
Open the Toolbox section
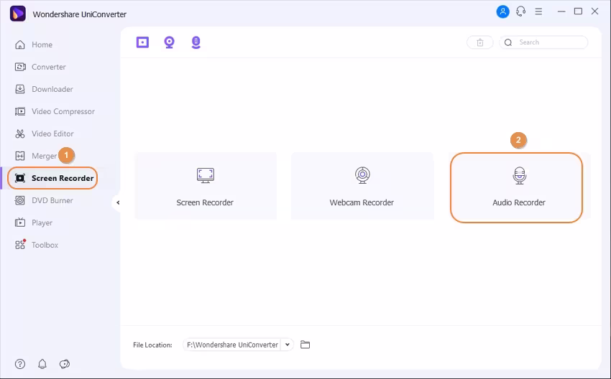click(37, 245)
